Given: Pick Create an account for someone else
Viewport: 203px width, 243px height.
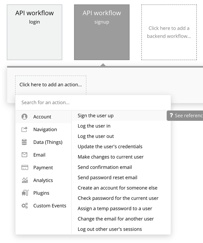Looking at the screenshot, I should (x=117, y=188).
